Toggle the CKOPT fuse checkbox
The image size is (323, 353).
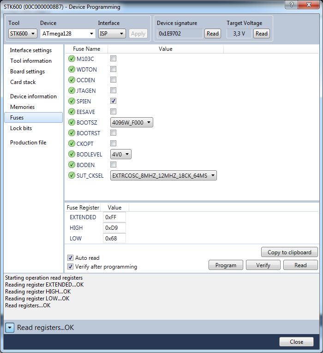click(113, 143)
